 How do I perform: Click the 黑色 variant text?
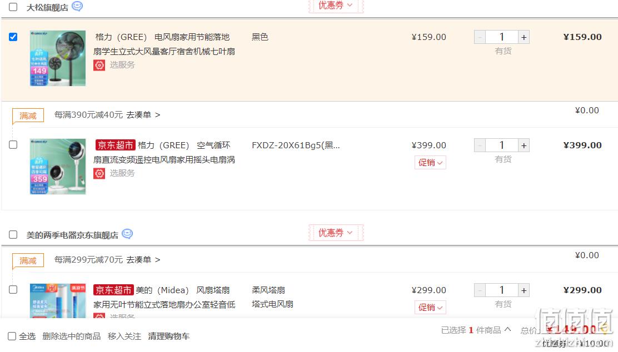coord(260,37)
